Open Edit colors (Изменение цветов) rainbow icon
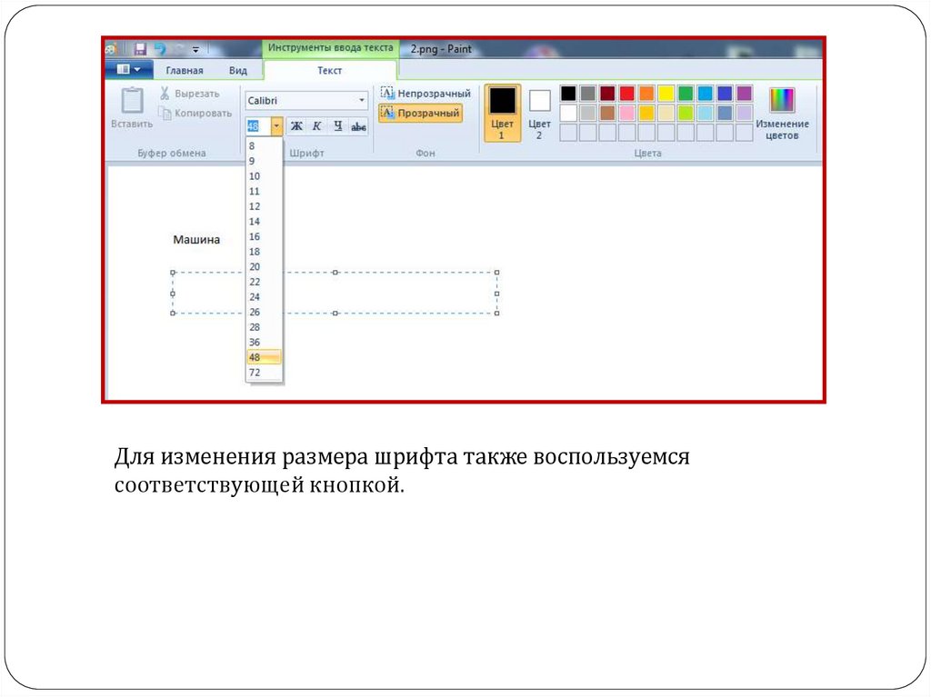This screenshot has width=931, height=697. tap(781, 100)
